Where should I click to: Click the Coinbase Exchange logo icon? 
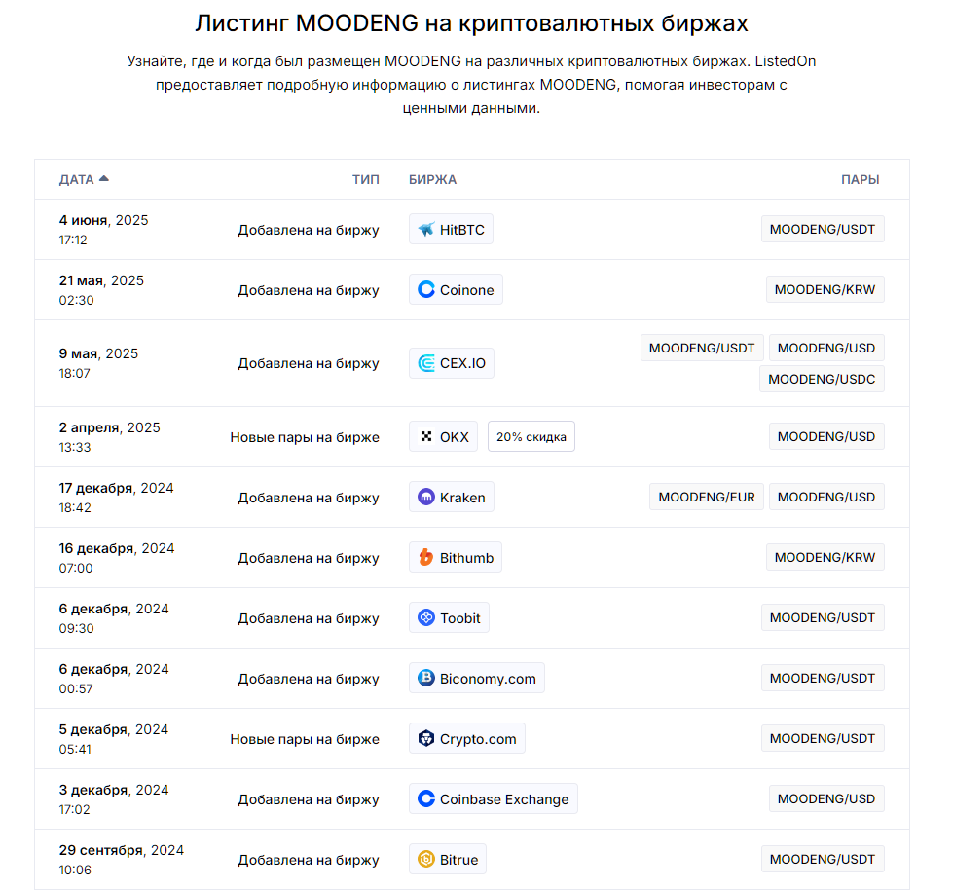426,799
